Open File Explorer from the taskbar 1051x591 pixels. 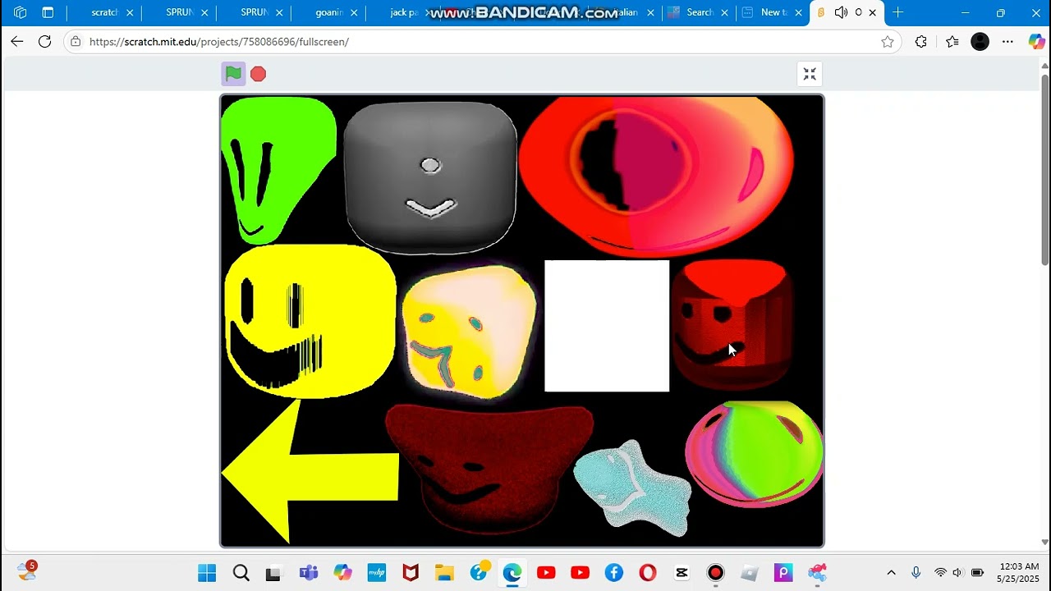coord(444,573)
